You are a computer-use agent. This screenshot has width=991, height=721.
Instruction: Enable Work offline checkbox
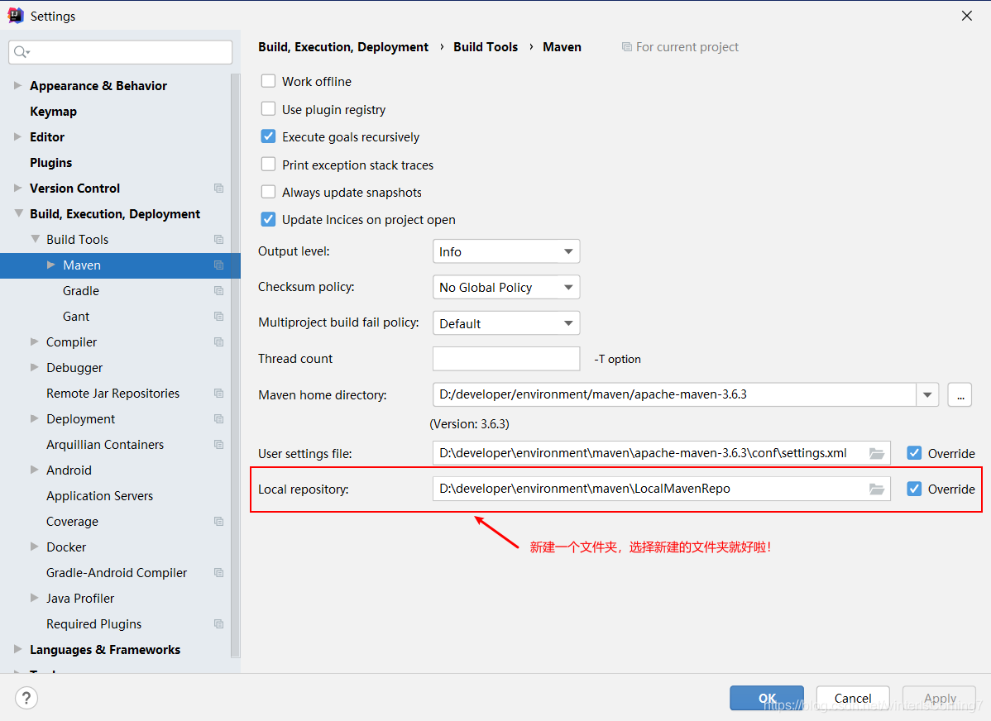click(269, 81)
